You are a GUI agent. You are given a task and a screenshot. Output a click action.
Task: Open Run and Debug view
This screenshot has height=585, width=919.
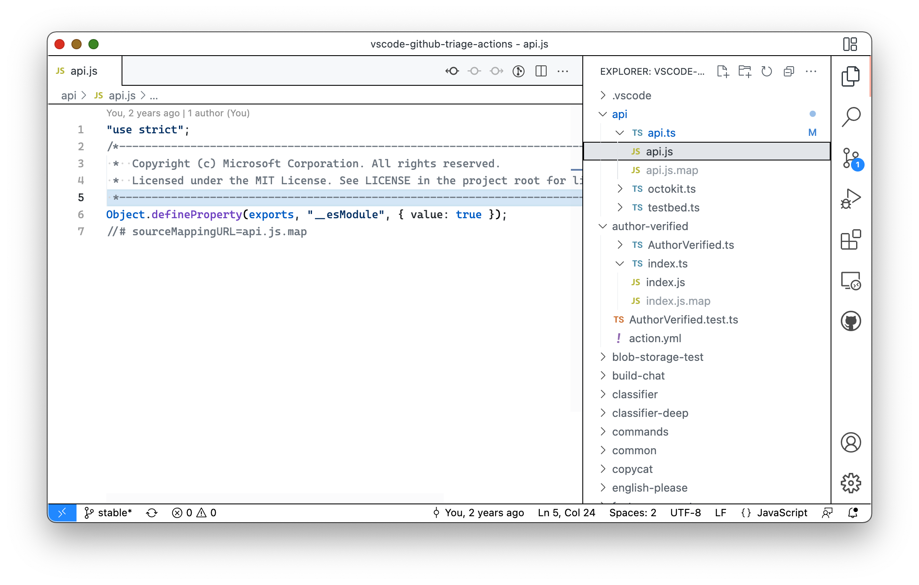click(x=851, y=199)
